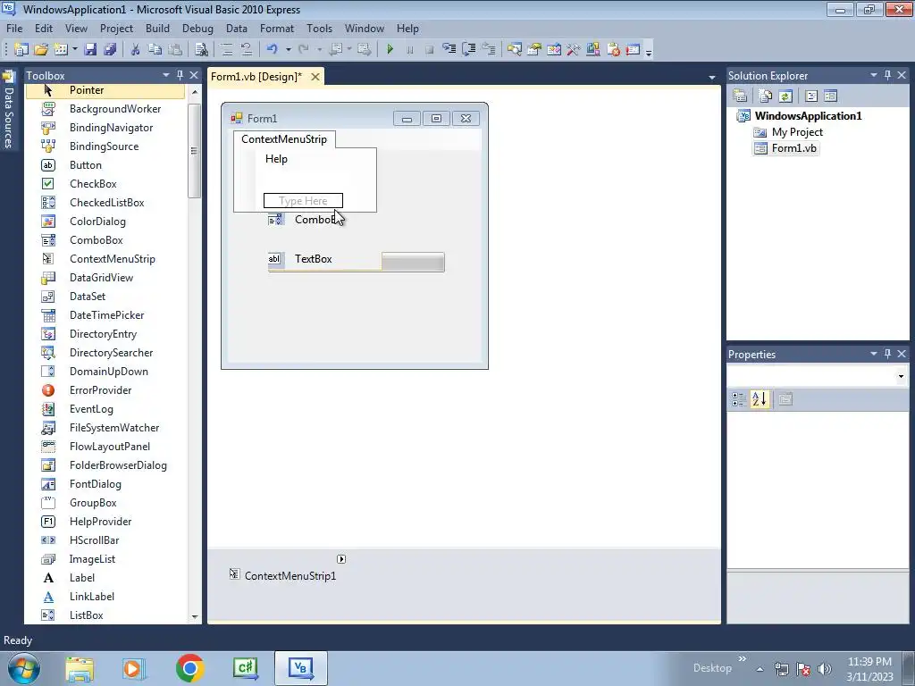Open the File menu
The image size is (915, 686).
point(14,29)
